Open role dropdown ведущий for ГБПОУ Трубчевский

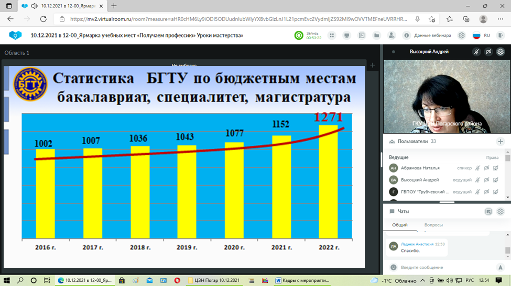(462, 192)
